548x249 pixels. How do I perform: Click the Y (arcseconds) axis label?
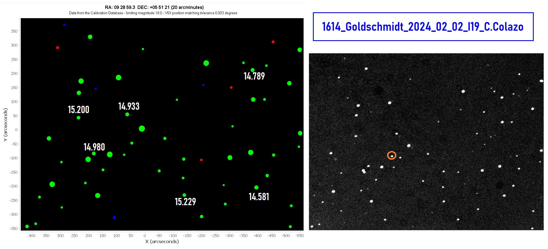[x=5, y=125]
